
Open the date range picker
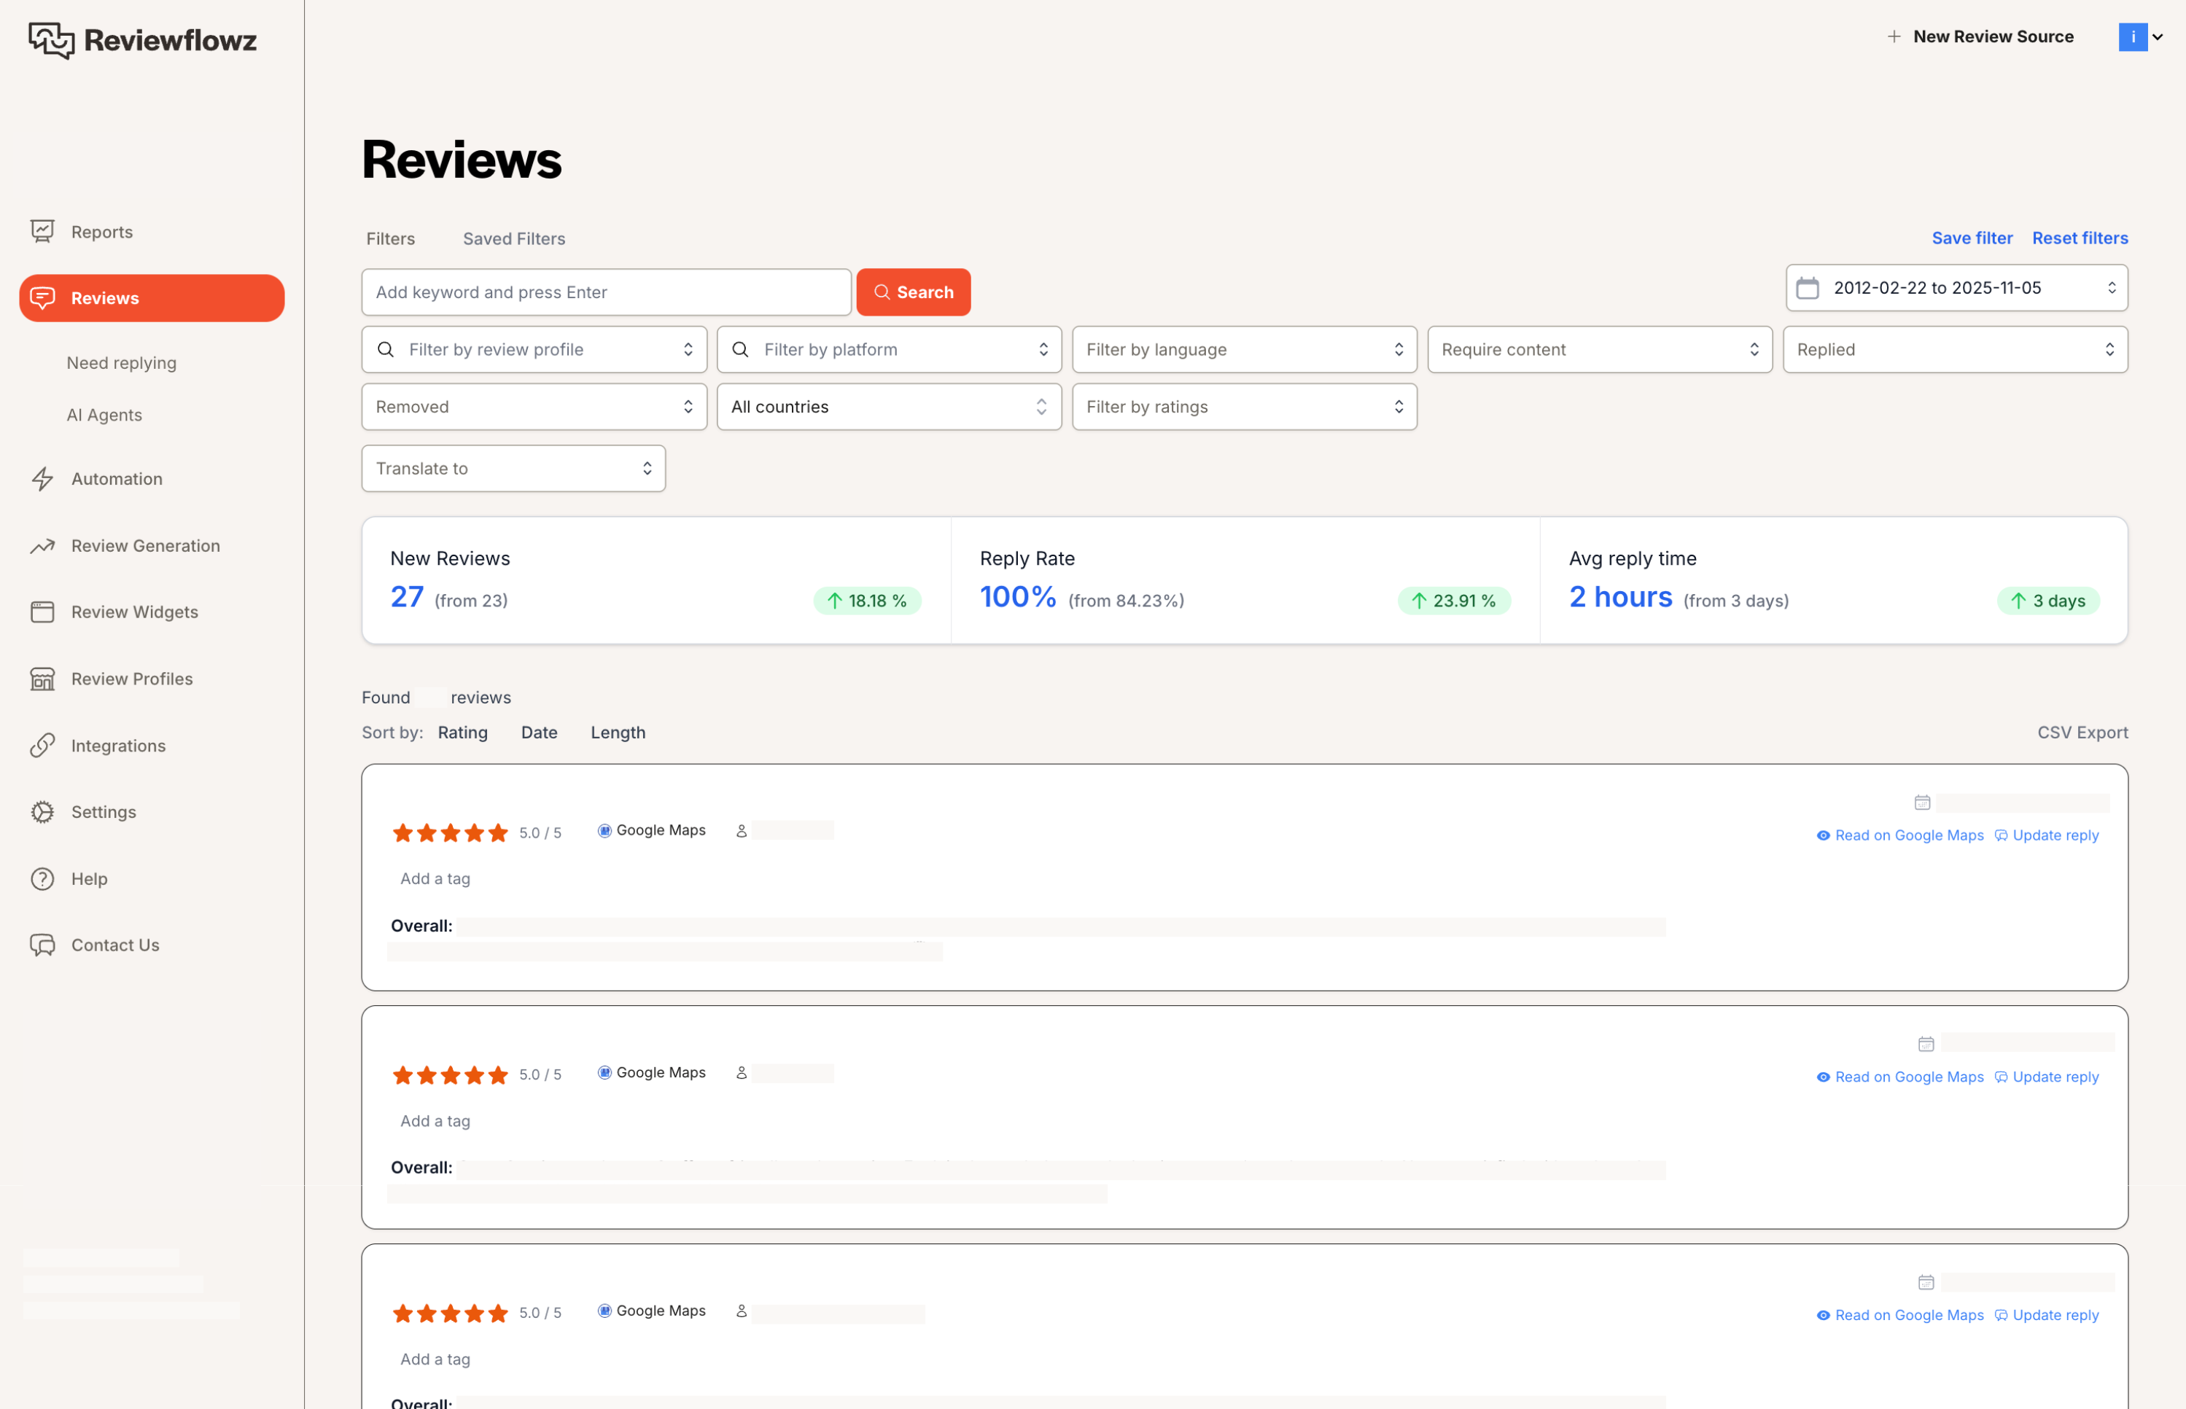(x=1956, y=288)
